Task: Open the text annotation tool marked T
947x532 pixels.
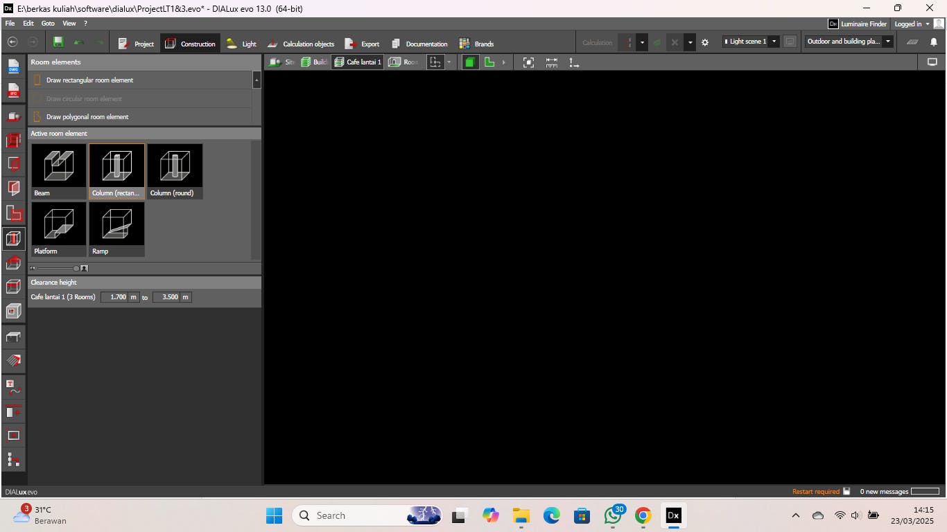Action: [14, 387]
